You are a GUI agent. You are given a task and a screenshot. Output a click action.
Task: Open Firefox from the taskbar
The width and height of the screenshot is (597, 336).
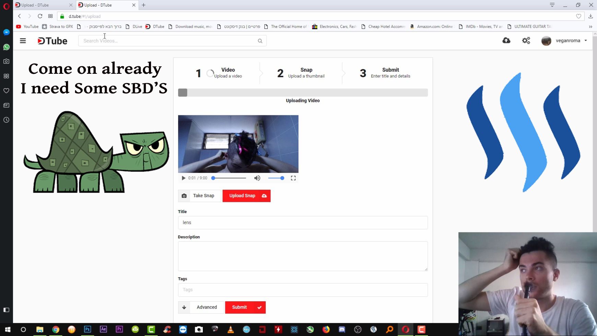tap(326, 329)
